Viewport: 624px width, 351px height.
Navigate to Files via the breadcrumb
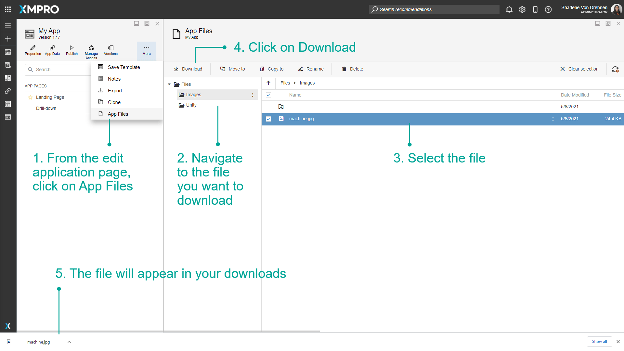(285, 83)
